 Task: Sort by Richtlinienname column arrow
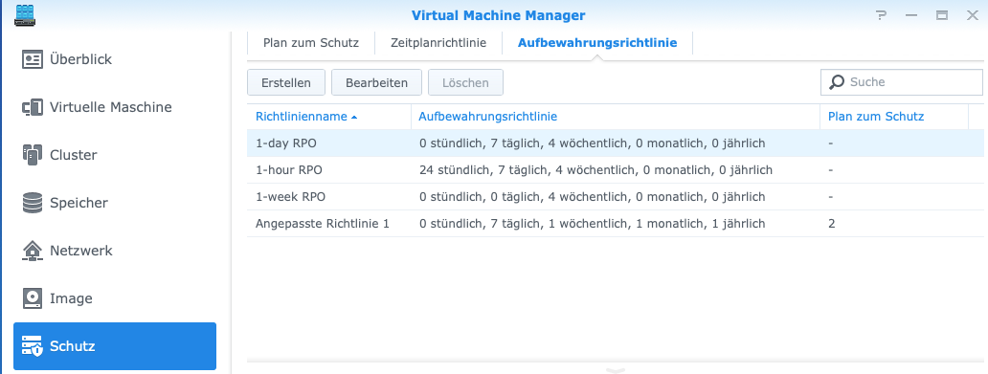tap(355, 117)
